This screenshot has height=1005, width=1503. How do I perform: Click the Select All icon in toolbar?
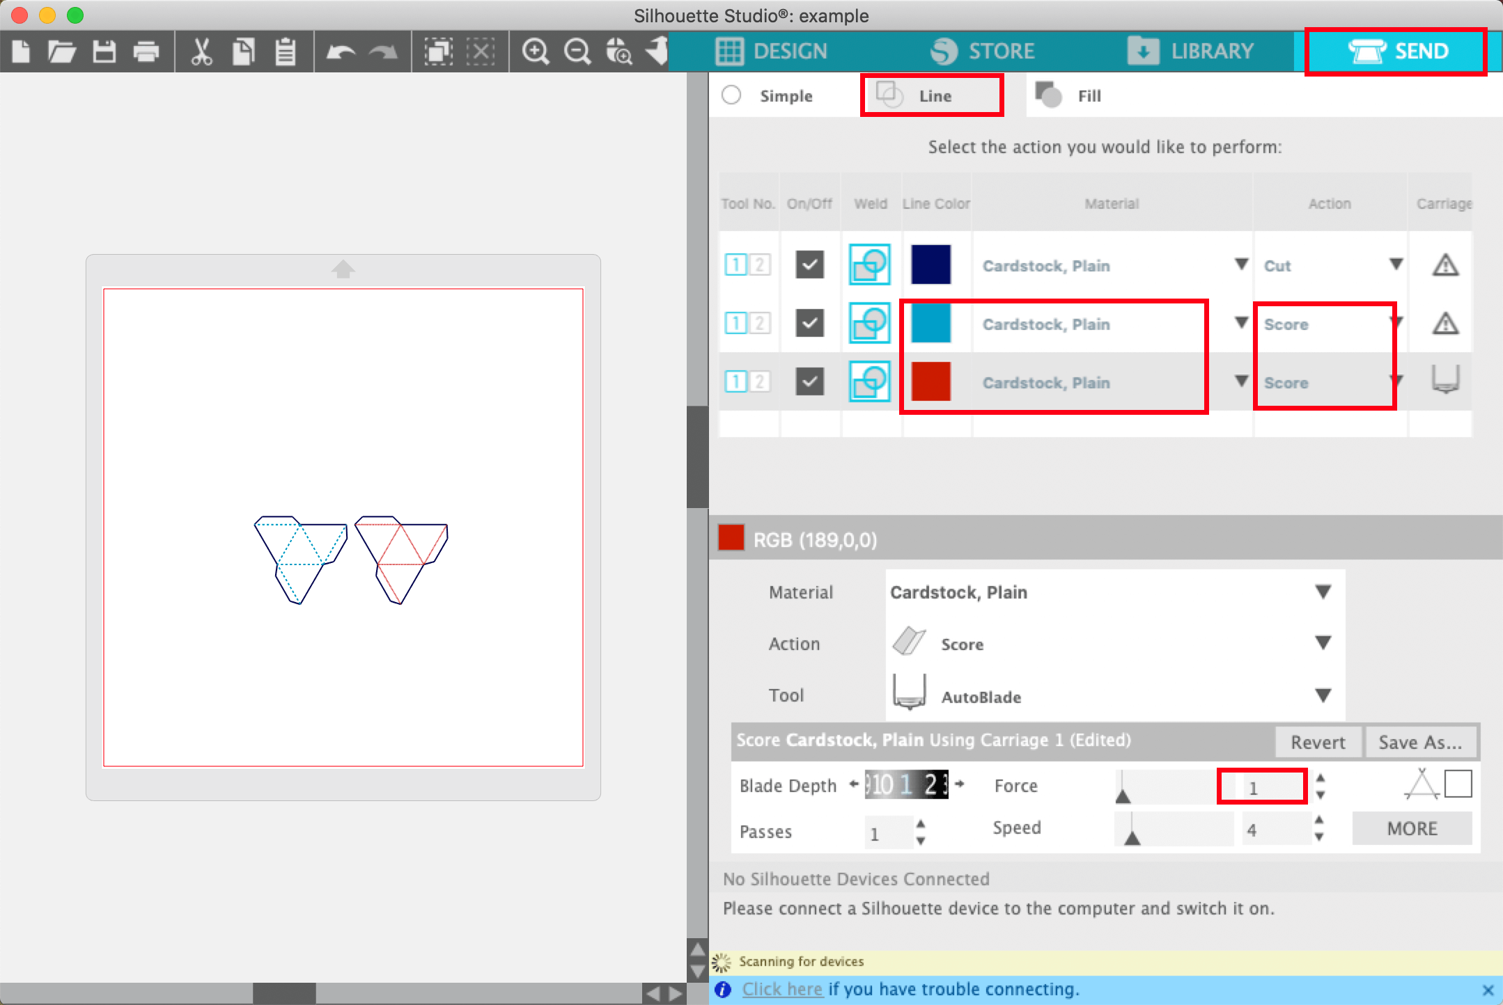[439, 52]
